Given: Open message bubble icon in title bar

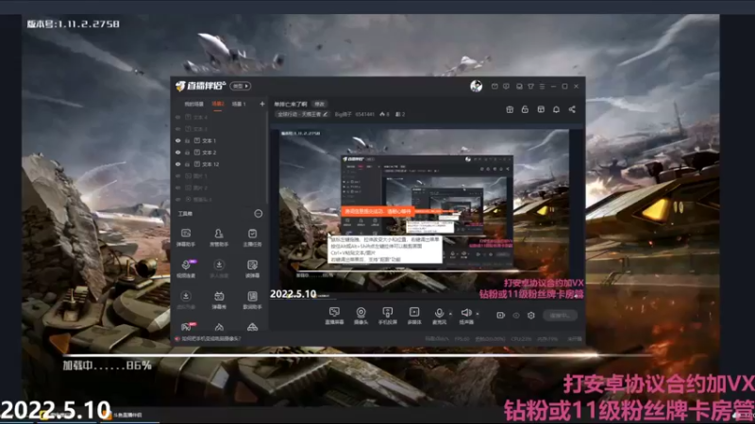Looking at the screenshot, I should (506, 87).
